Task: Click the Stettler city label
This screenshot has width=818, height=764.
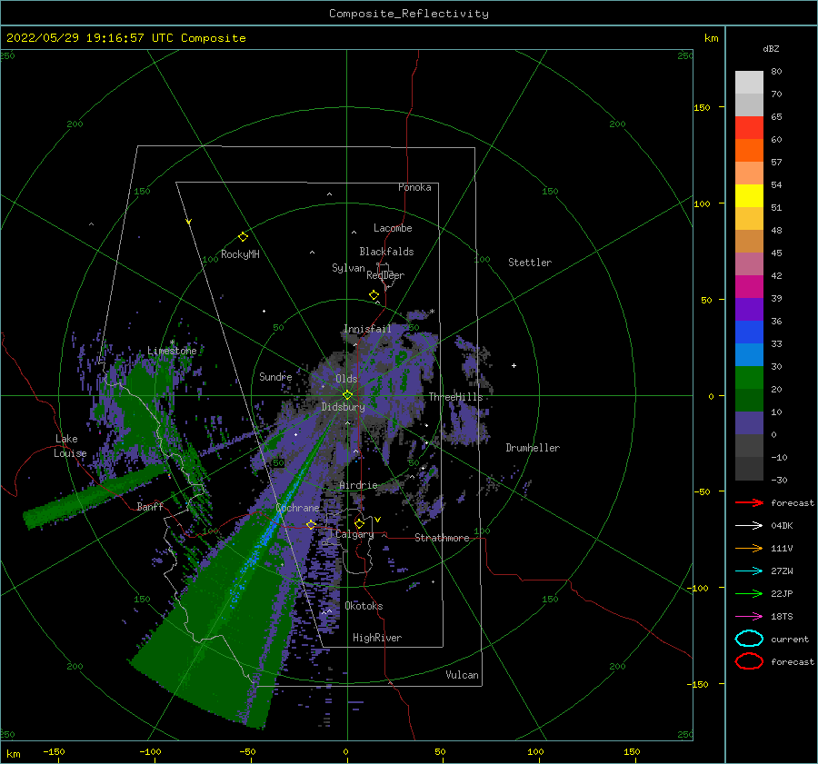Action: tap(530, 263)
